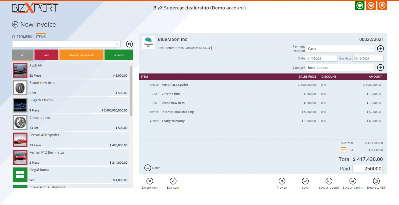This screenshot has width=399, height=205.
Task: Click the Save and send envelope icon
Action: click(x=329, y=181)
